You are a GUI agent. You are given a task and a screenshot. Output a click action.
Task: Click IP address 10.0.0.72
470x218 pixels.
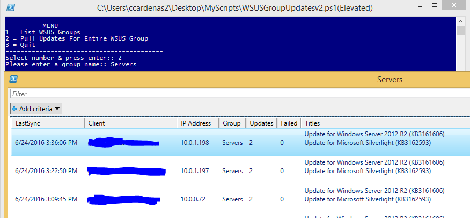coord(193,199)
